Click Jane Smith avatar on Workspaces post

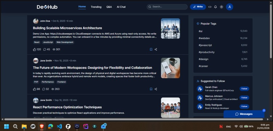(x=36, y=60)
